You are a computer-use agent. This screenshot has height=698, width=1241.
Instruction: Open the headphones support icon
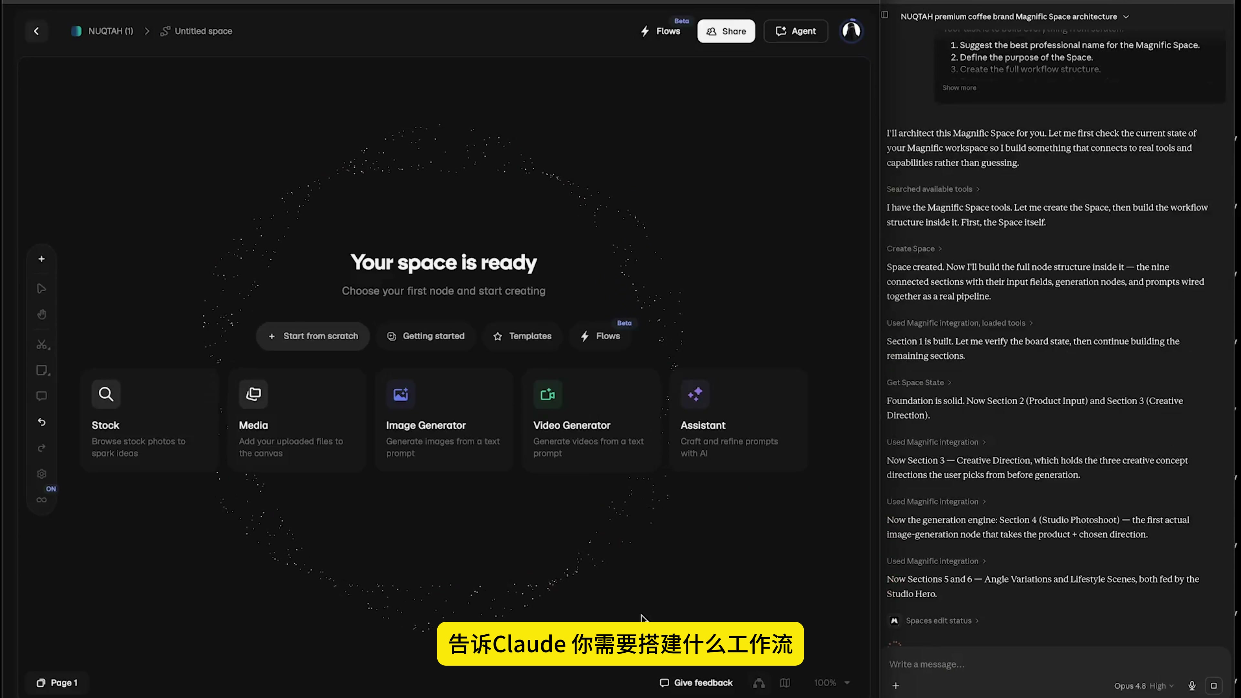[x=759, y=682]
